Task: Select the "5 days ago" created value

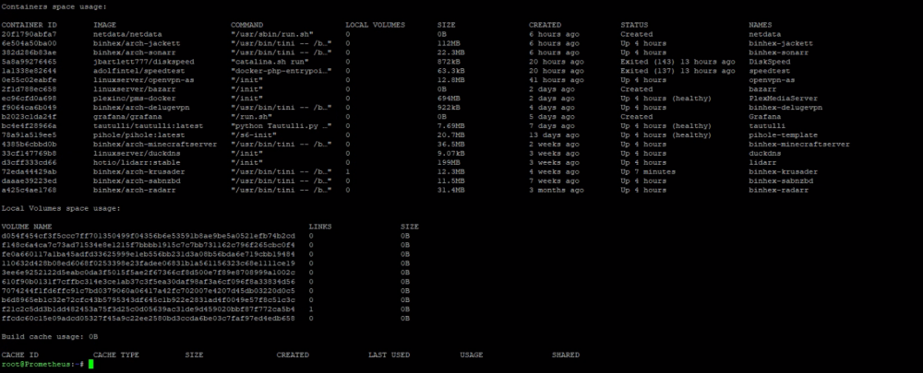Action: [x=552, y=117]
